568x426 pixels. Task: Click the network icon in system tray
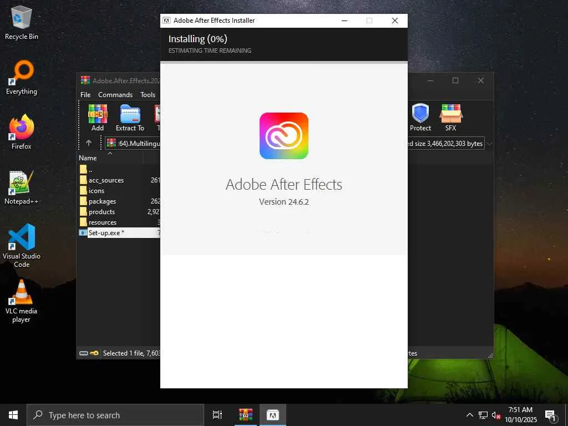[x=483, y=415]
